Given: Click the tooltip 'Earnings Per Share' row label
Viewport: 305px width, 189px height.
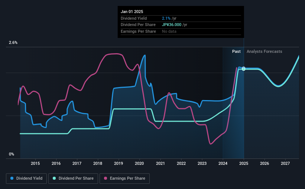Looking at the screenshot, I should coord(138,31).
